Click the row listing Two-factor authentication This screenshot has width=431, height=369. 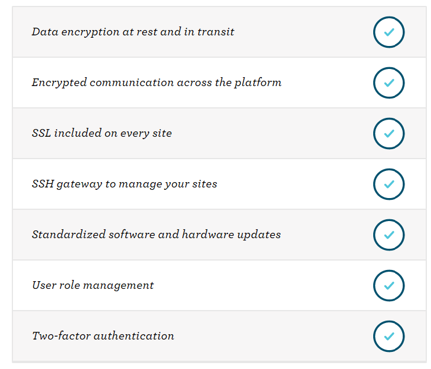pyautogui.click(x=219, y=336)
